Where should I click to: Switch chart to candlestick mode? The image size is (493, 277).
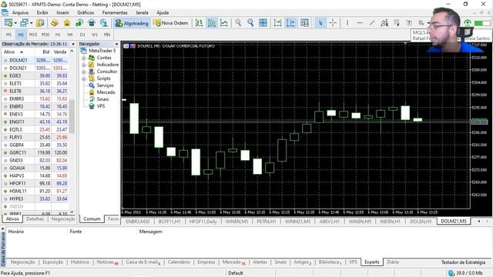point(212,23)
